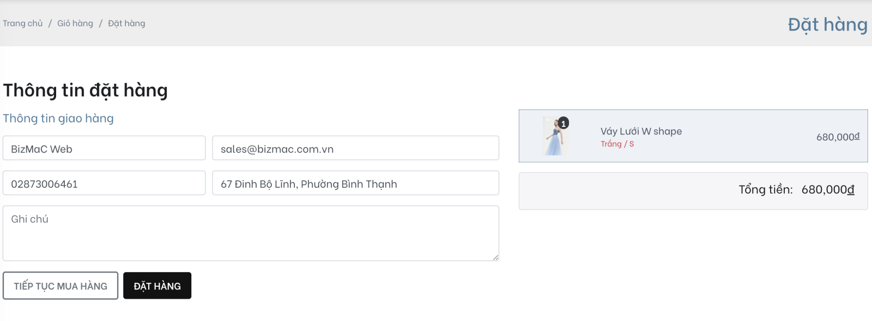Click the Tổng tiền total amount
The width and height of the screenshot is (872, 321).
tap(828, 189)
